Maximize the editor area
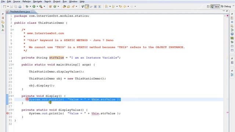This screenshot has height=132, width=235. (x=227, y=11)
